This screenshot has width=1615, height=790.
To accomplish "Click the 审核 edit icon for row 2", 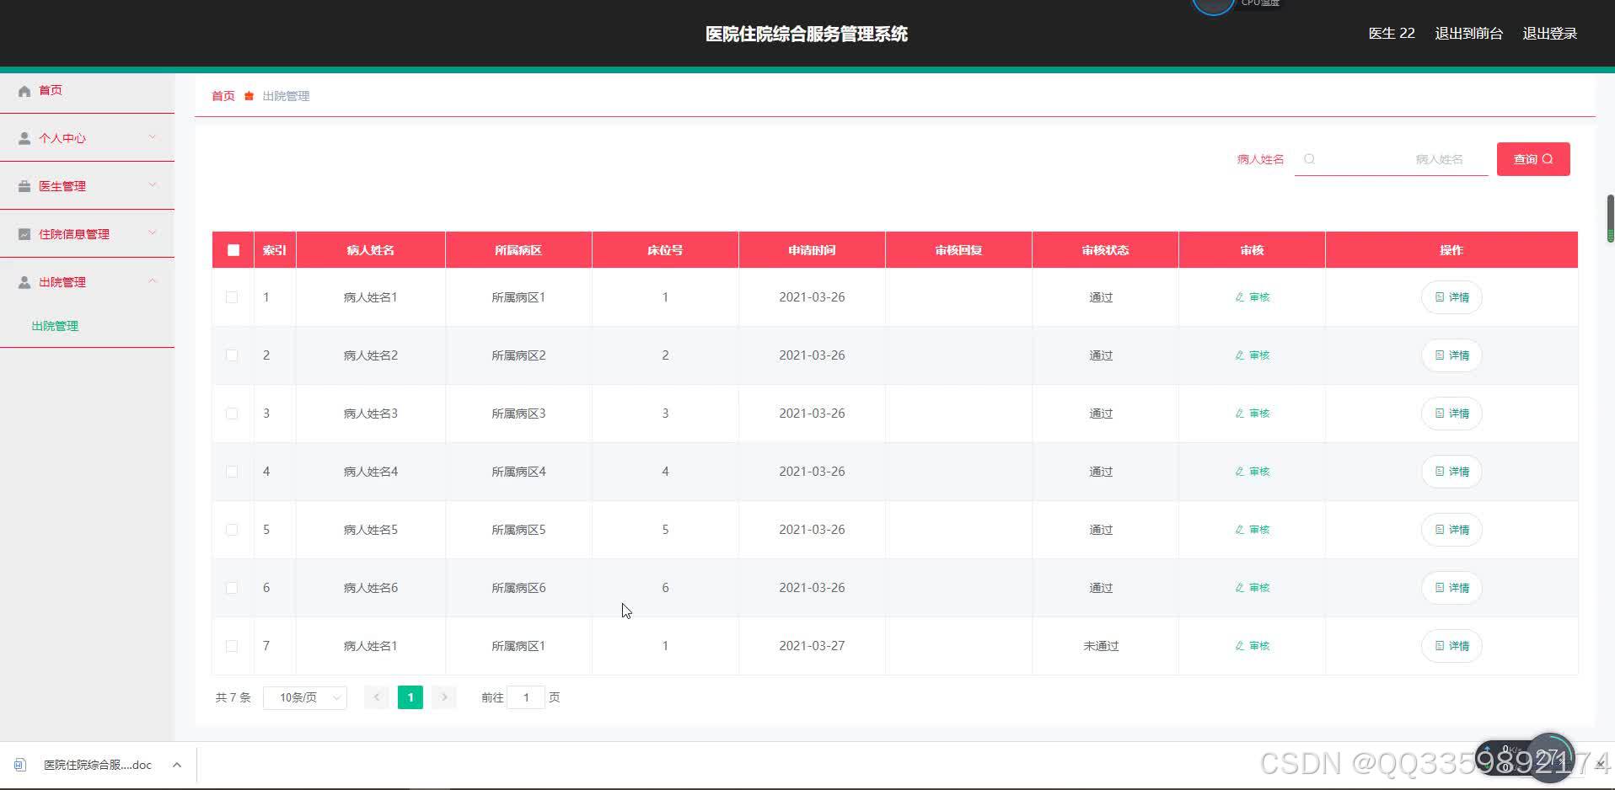I will pos(1239,355).
